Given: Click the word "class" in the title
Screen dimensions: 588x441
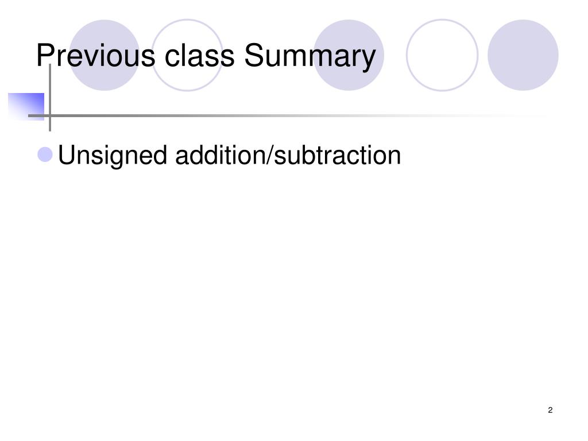Looking at the screenshot, I should pos(199,56).
